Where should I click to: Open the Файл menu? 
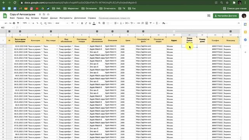pos(12,18)
